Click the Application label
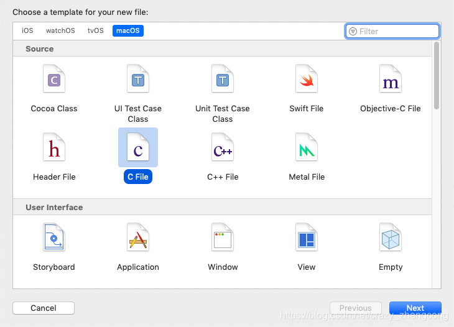454x327 pixels. point(138,267)
